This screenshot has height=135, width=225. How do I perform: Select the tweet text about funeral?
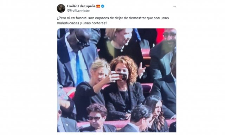coord(113,20)
